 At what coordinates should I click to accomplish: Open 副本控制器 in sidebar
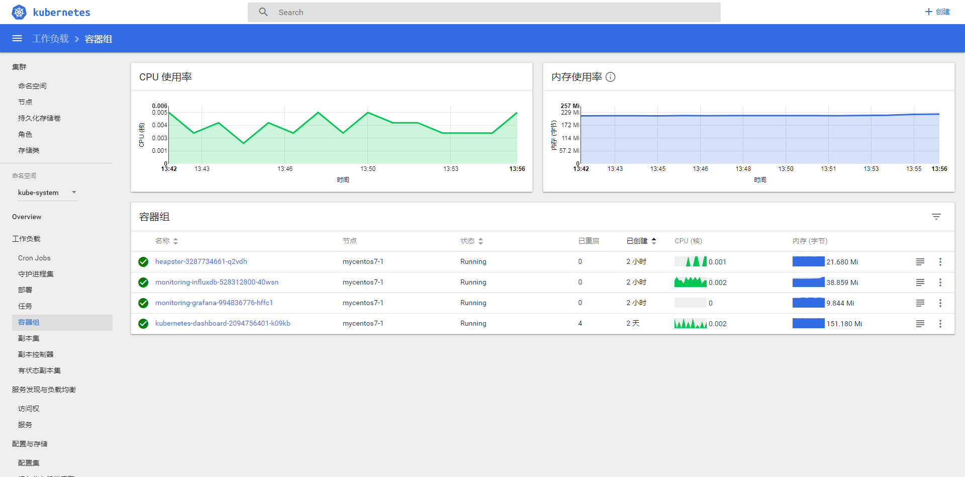pyautogui.click(x=36, y=354)
